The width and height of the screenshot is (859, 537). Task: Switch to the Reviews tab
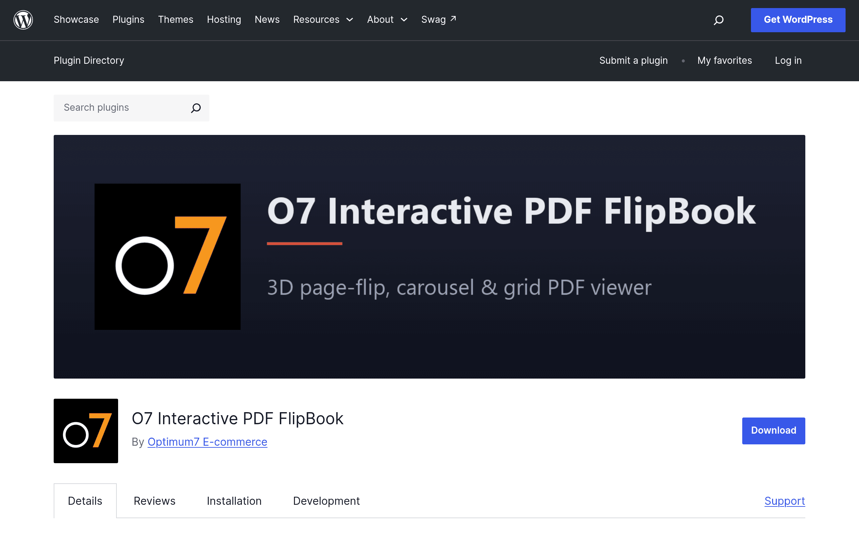(x=154, y=501)
